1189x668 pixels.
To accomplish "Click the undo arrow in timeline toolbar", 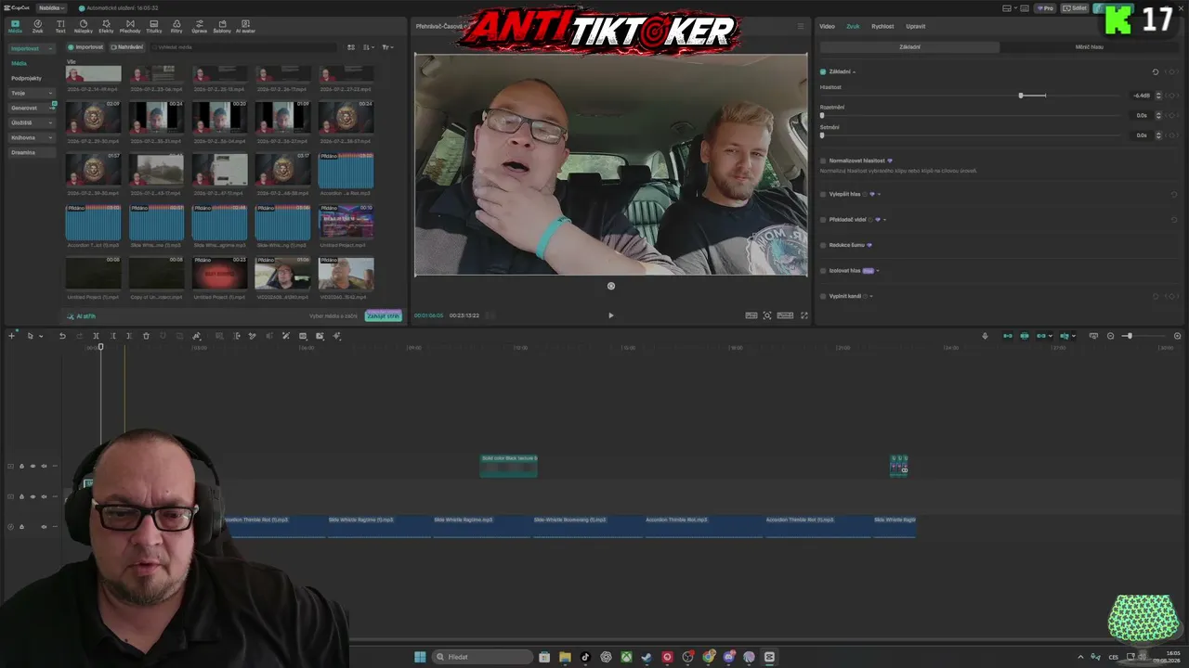I will click(x=62, y=336).
